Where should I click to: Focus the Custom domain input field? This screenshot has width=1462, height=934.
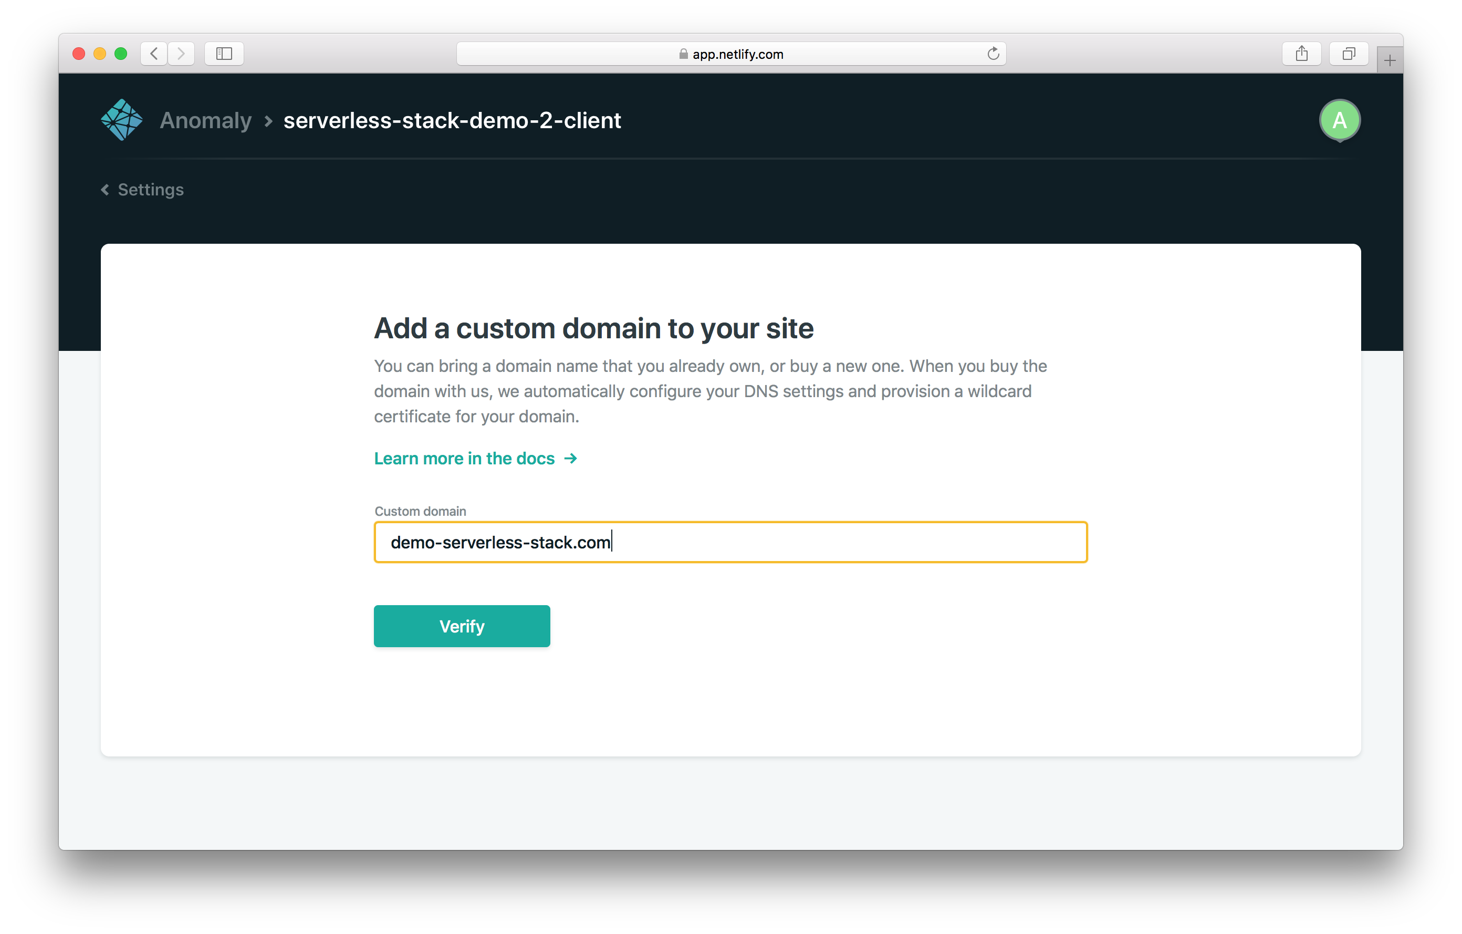(x=730, y=542)
